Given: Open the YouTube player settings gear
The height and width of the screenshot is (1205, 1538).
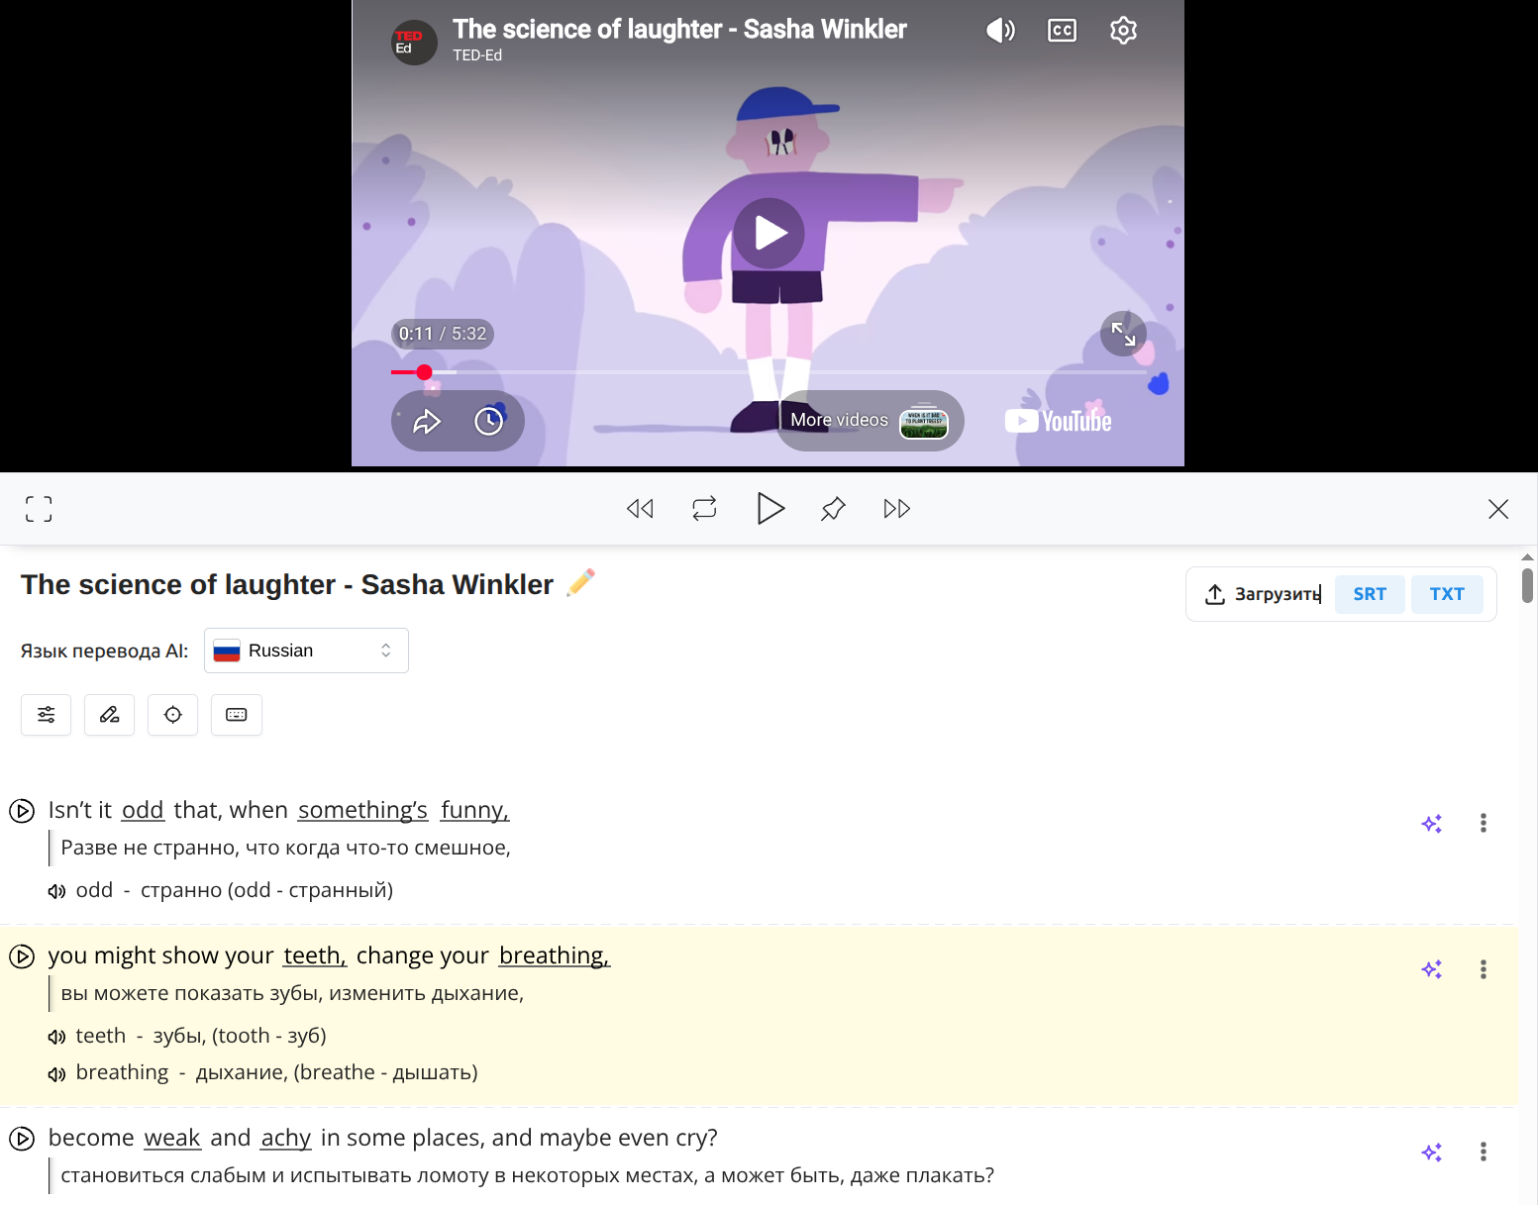Looking at the screenshot, I should tap(1123, 31).
